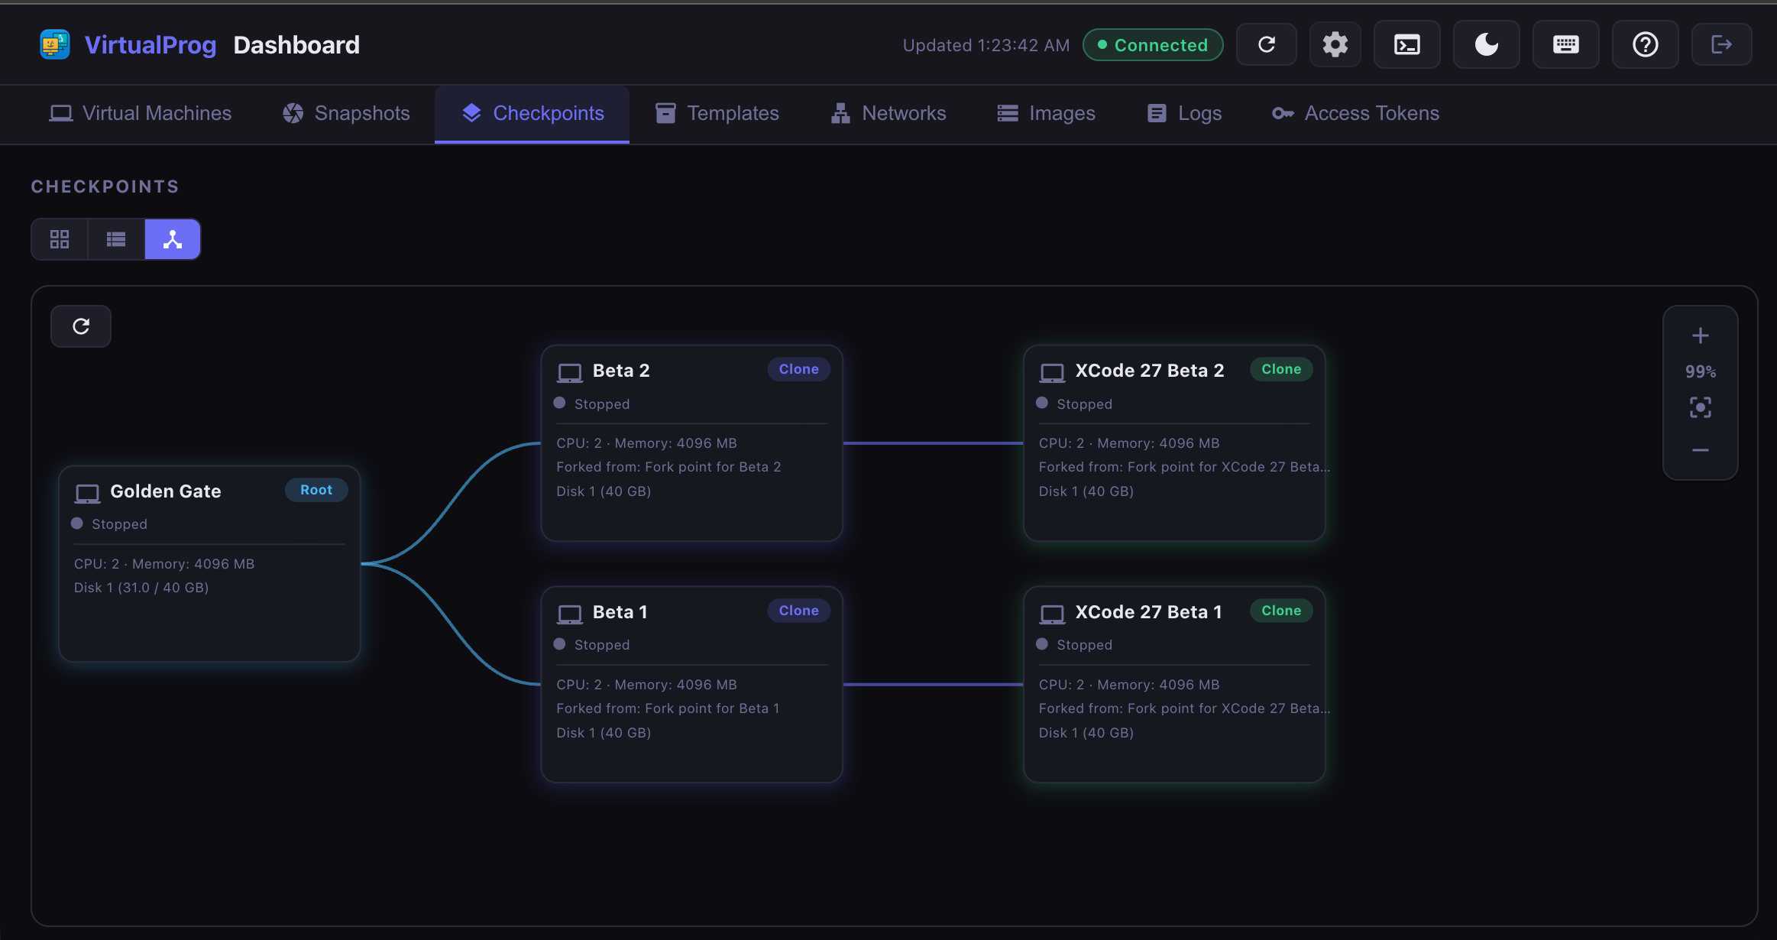Toggle dark mode with moon icon
Viewport: 1777px width, 940px height.
(1486, 45)
